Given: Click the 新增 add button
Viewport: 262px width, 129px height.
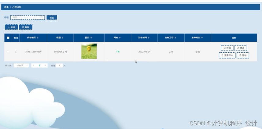Looking at the screenshot, I should point(11,27).
